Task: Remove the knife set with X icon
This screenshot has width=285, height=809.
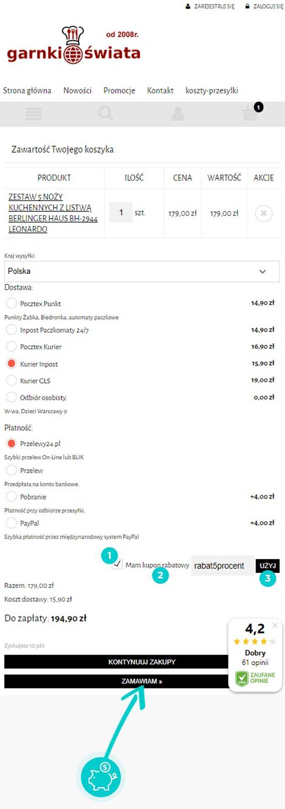Action: (264, 213)
